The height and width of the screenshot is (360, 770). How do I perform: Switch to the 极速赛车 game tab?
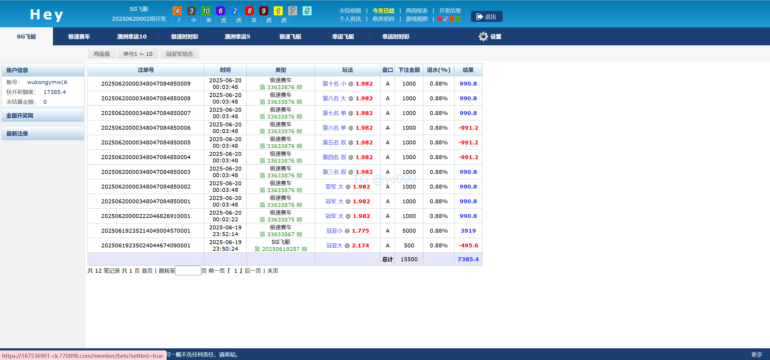pos(79,37)
